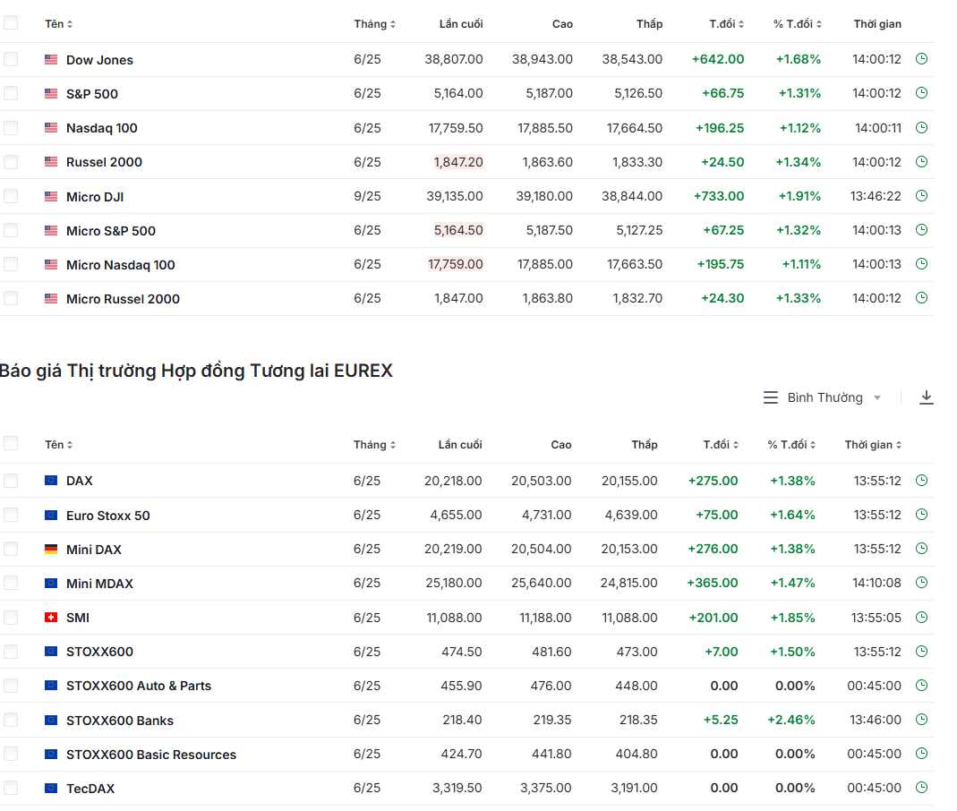Tick the S&P 500 row checkbox
The image size is (957, 811).
point(11,93)
